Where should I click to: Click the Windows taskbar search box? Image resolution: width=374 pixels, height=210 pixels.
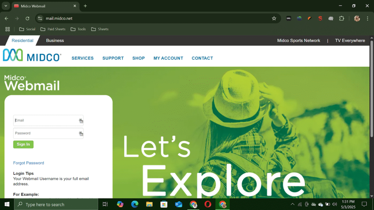click(x=56, y=204)
